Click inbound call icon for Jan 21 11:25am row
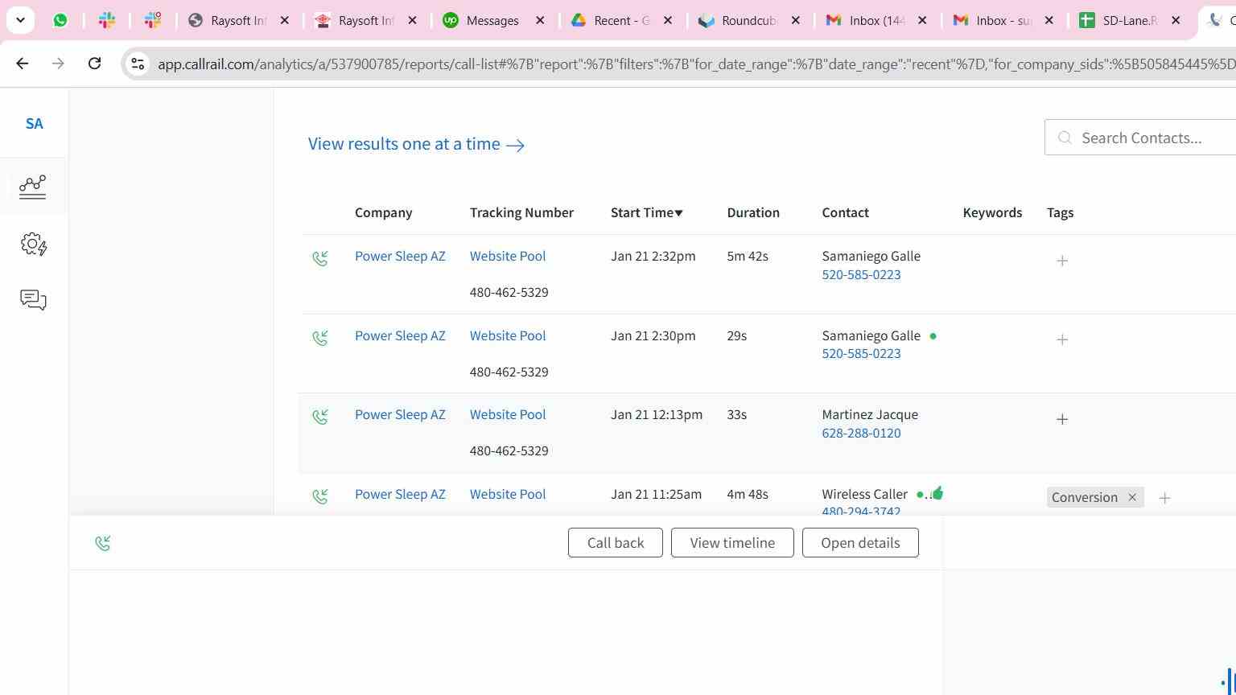Image resolution: width=1236 pixels, height=695 pixels. tap(320, 496)
